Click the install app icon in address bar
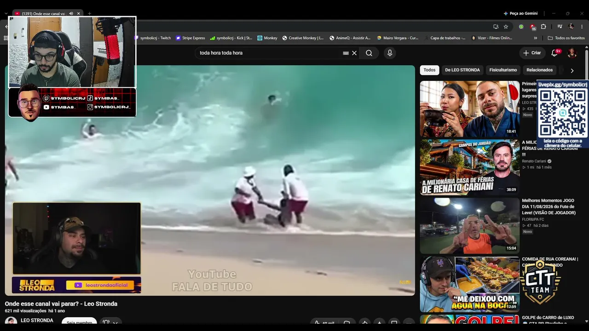This screenshot has width=589, height=331. point(496,27)
